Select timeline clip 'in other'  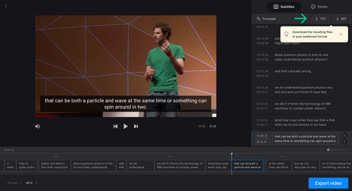[x=10, y=166]
